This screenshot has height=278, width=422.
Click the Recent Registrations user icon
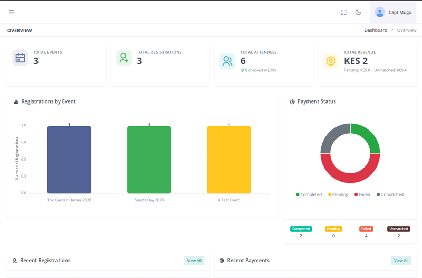[x=15, y=261]
